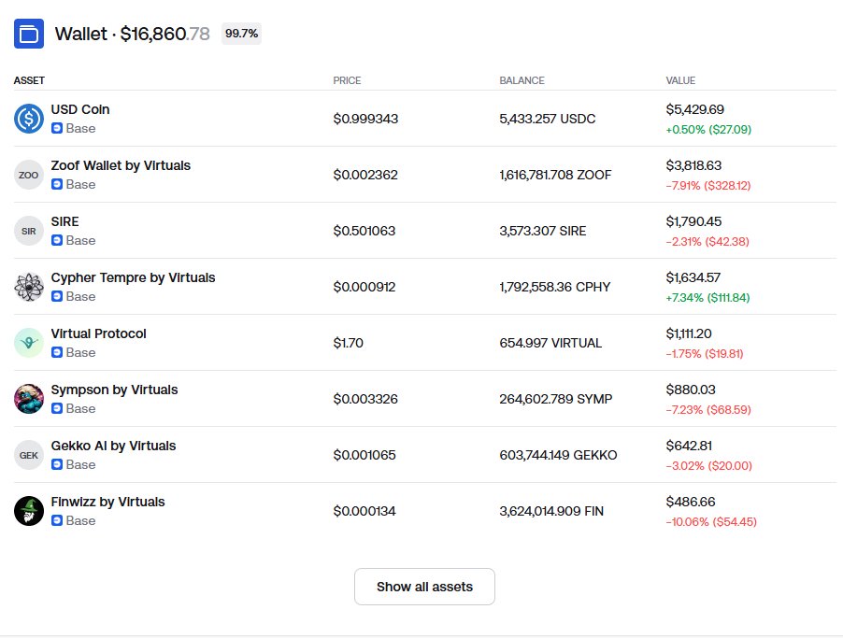Viewport: 843px width, 638px height.
Task: Click Base network icon under Finwizz
Action: tap(57, 520)
